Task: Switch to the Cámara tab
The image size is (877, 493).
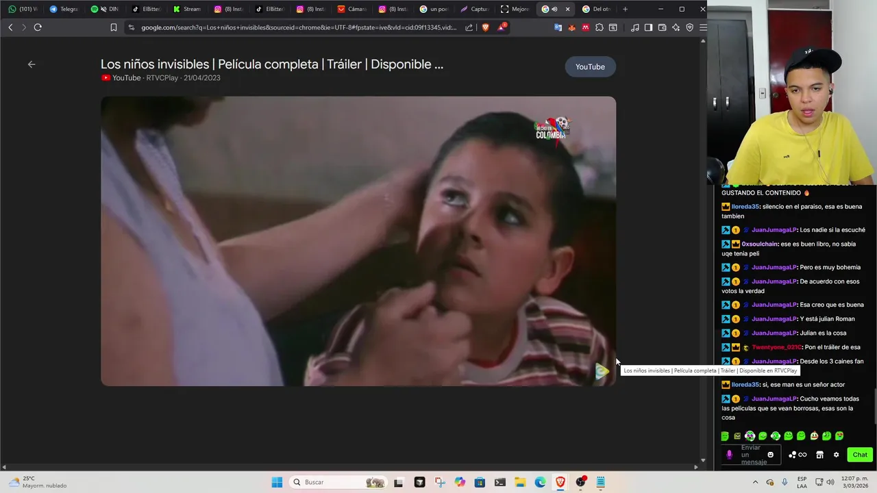Action: (x=351, y=9)
